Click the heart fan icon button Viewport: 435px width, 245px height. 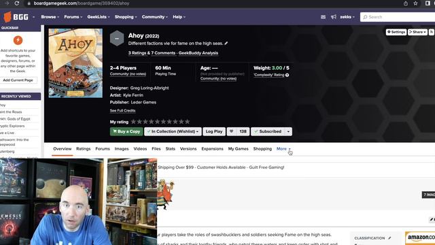(x=231, y=131)
